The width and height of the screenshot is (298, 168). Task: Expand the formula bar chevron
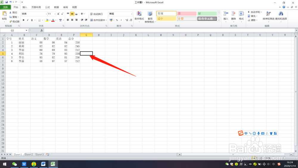pyautogui.click(x=296, y=30)
